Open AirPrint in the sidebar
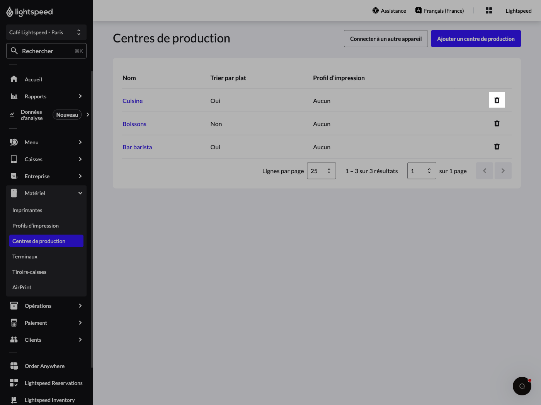 (46, 287)
